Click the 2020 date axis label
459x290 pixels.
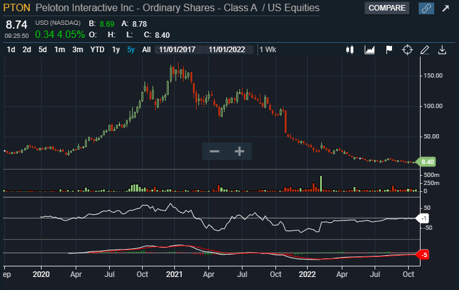point(41,274)
